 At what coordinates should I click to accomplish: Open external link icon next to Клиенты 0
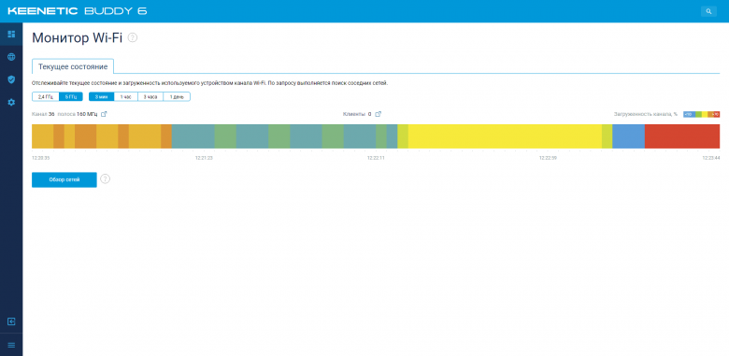click(x=378, y=114)
